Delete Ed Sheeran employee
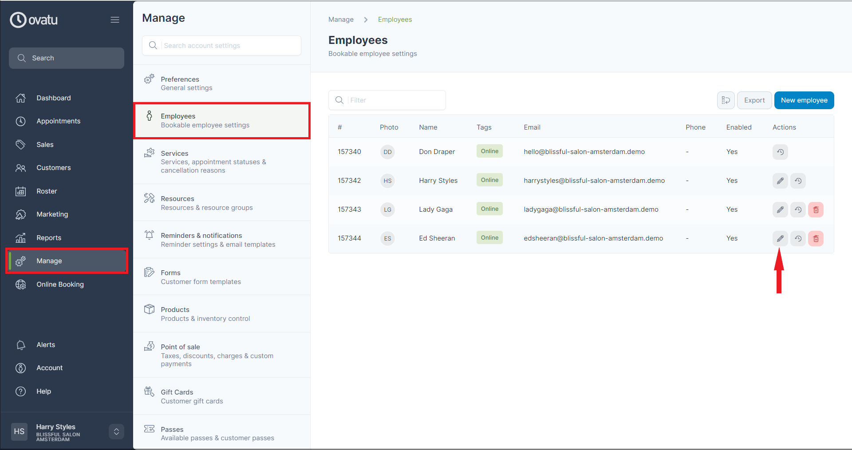 (x=816, y=238)
